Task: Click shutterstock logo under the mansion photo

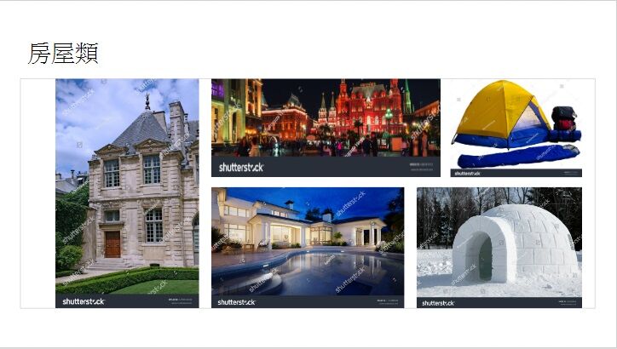Action: (84, 301)
